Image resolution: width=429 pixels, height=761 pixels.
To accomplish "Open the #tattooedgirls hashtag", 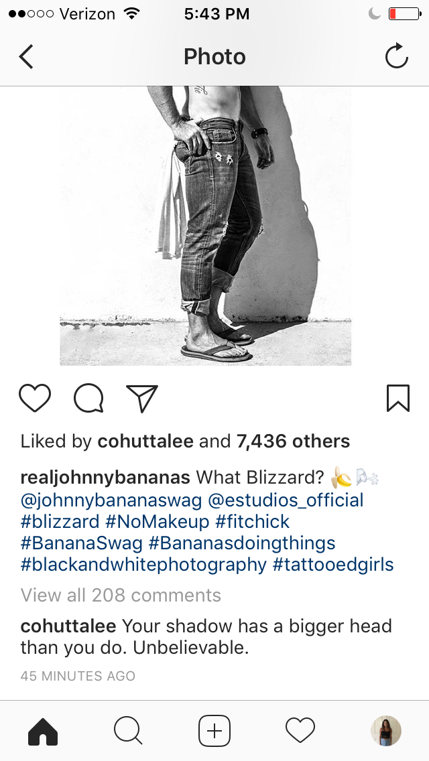I will click(333, 565).
